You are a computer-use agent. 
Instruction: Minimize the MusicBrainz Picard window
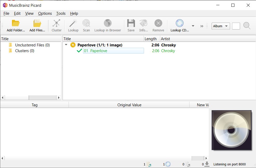218,5
